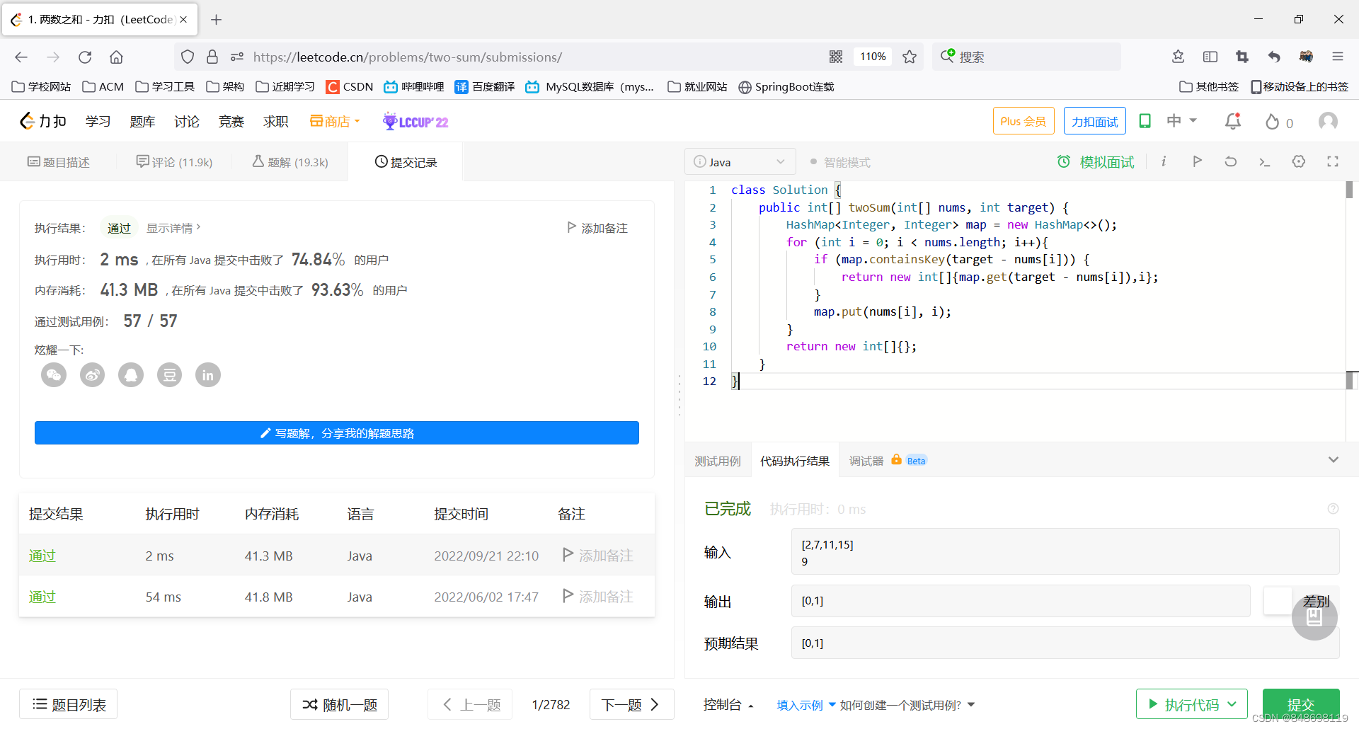Switch to the 题解 solutions tab
The height and width of the screenshot is (729, 1359).
coord(290,162)
